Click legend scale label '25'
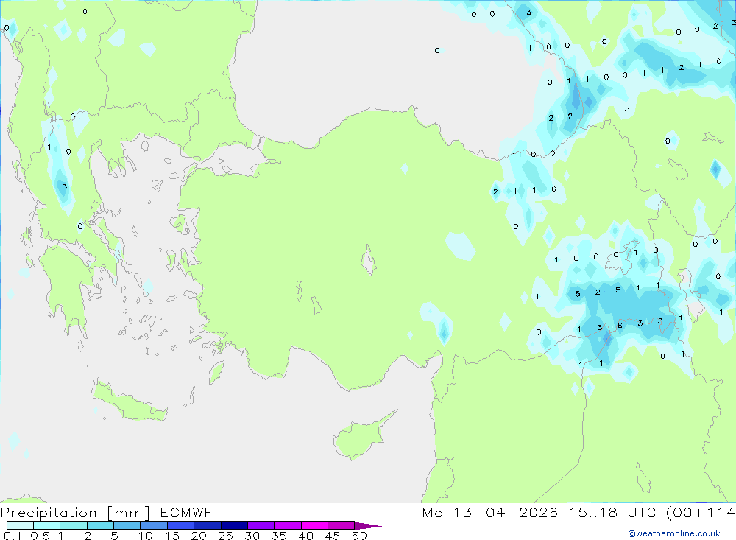Screen dimensions: 736x540 pyautogui.click(x=226, y=536)
